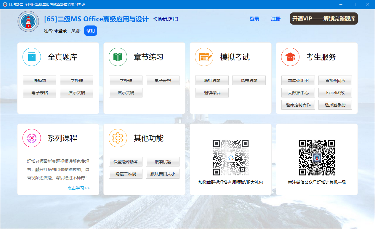Image resolution: width=375 pixels, height=229 pixels.
Task: Hide QR codes with 隐藏二维码
Action: (x=126, y=174)
